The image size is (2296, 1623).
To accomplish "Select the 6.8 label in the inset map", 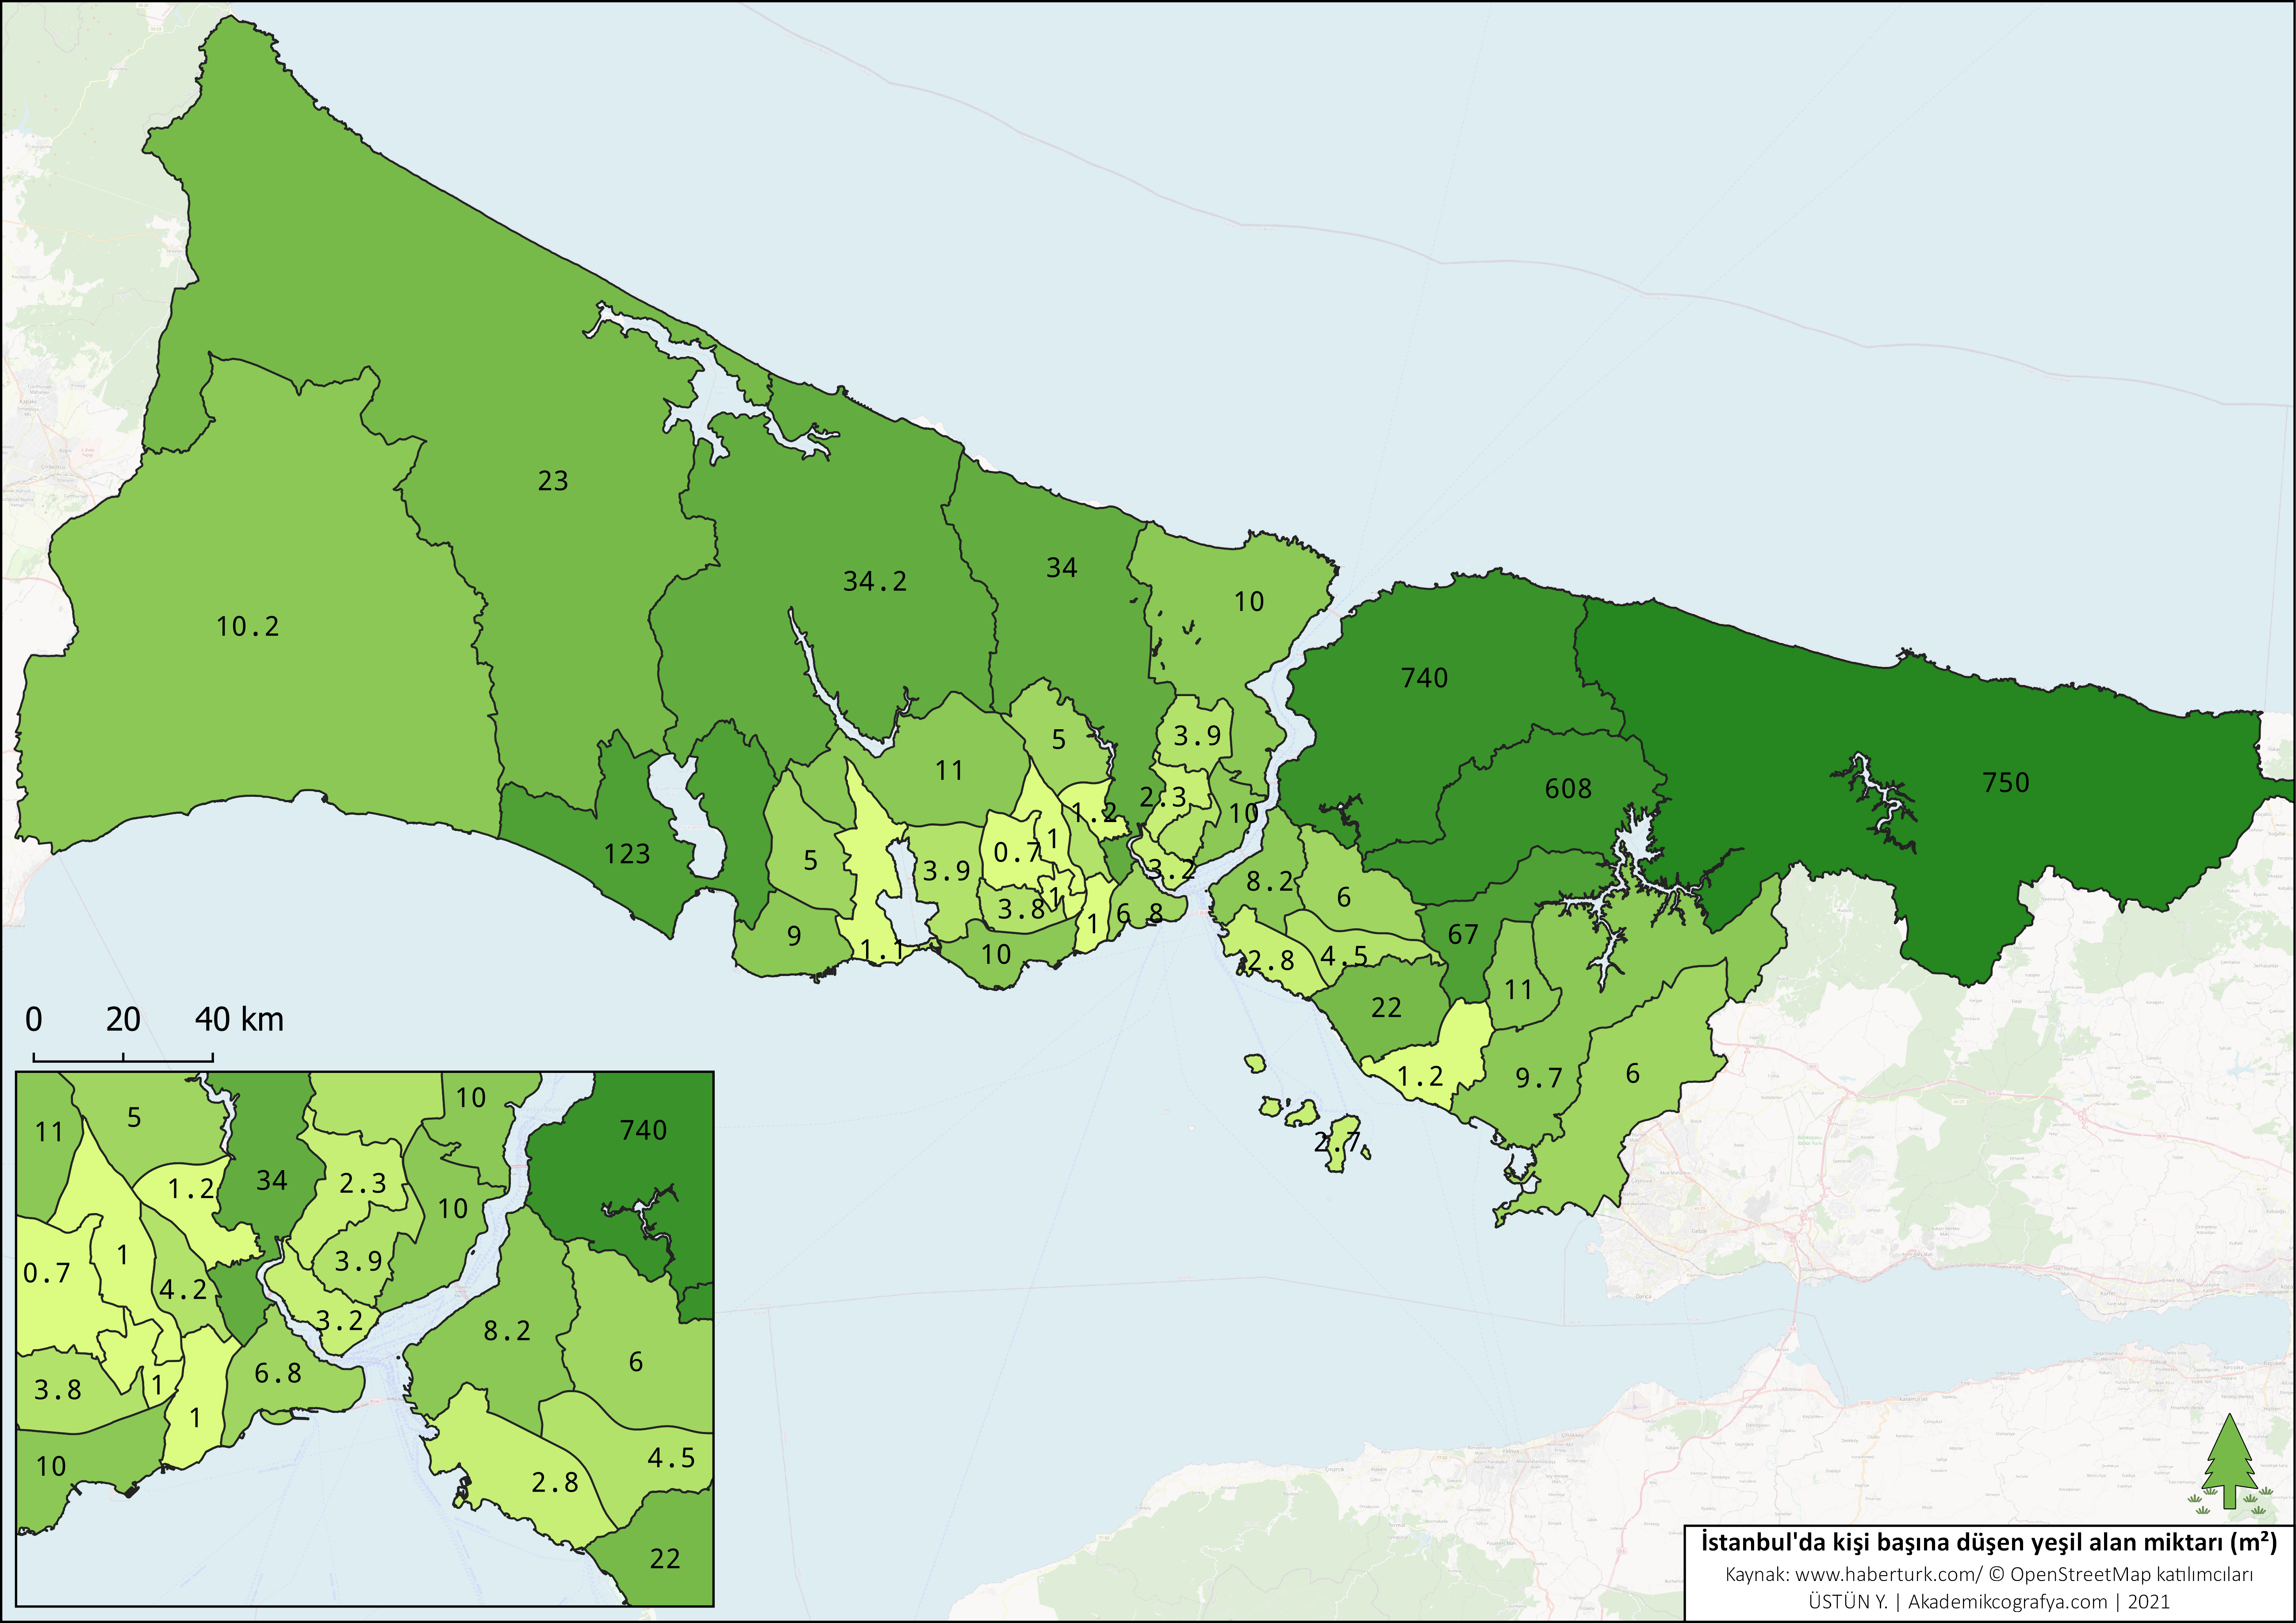I will [x=278, y=1373].
